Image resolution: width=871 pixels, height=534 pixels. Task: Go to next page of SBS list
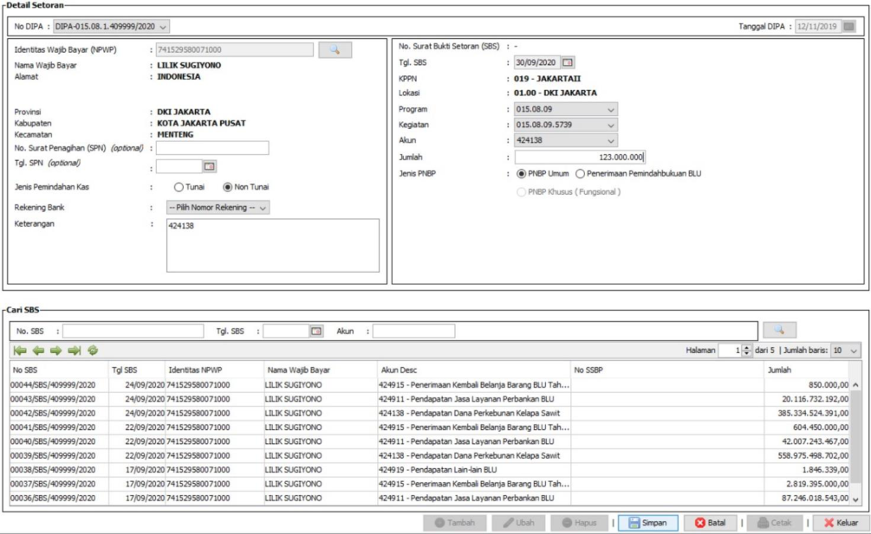pyautogui.click(x=55, y=351)
